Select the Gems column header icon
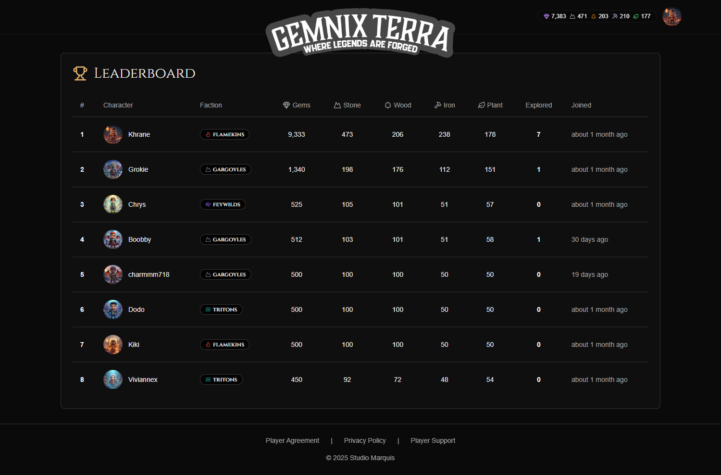The width and height of the screenshot is (721, 475). pyautogui.click(x=286, y=105)
